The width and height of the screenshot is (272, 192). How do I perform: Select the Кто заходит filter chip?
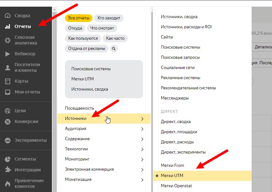[110, 18]
